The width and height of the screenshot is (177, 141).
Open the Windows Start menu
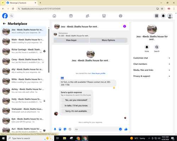(x=3, y=138)
